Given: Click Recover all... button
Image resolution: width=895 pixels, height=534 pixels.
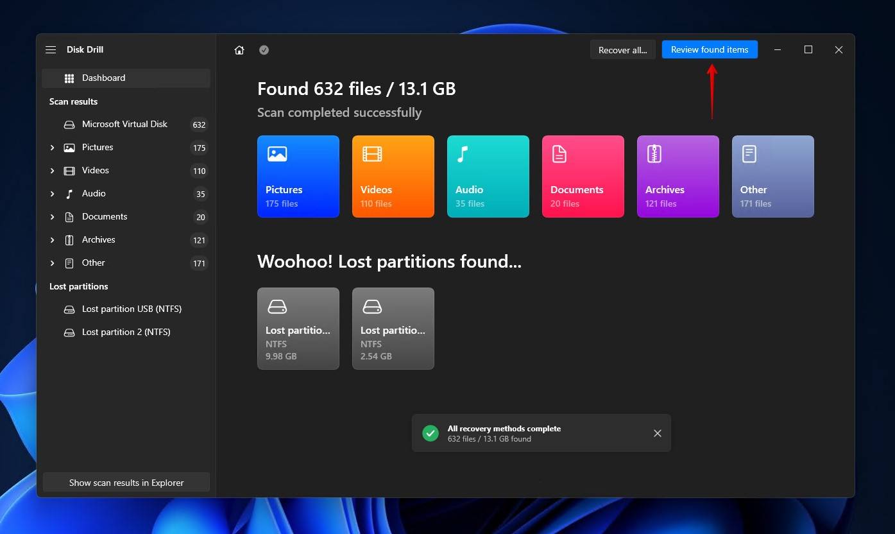Looking at the screenshot, I should coord(622,50).
